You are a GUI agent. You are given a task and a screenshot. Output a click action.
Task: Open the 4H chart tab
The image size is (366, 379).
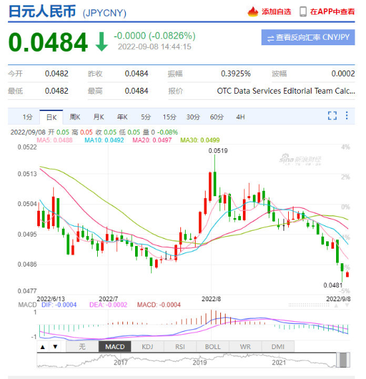pos(240,117)
